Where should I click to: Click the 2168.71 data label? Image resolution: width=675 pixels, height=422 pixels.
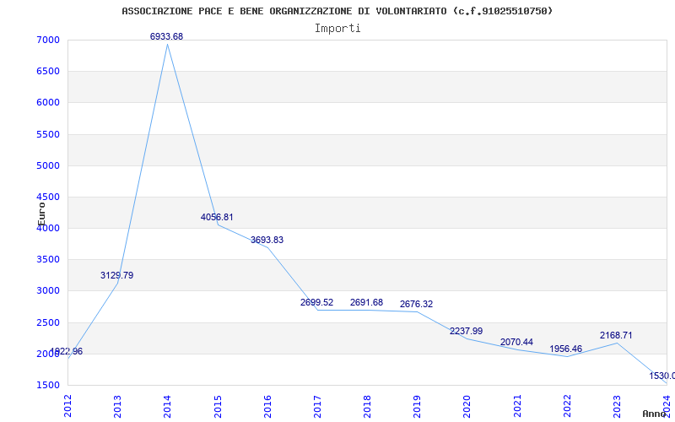click(616, 335)
